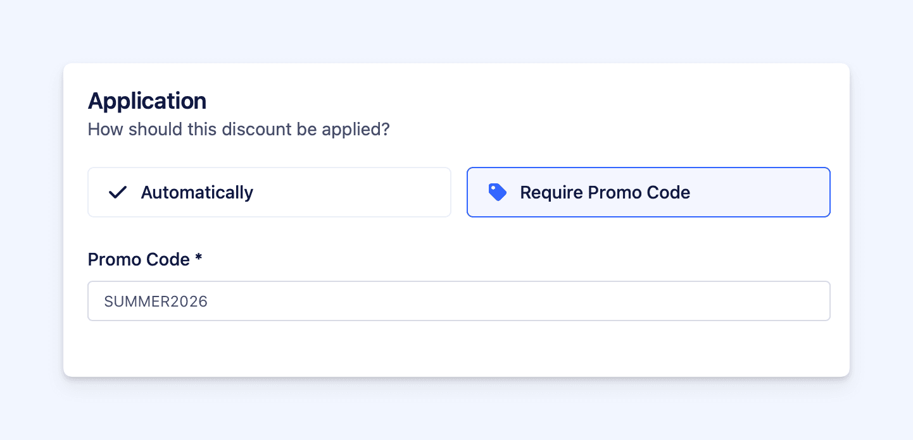Click the Application heading
The height and width of the screenshot is (440, 913).
tap(147, 101)
